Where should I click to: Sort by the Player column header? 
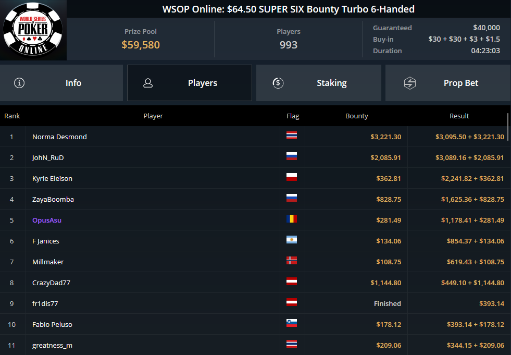(153, 116)
